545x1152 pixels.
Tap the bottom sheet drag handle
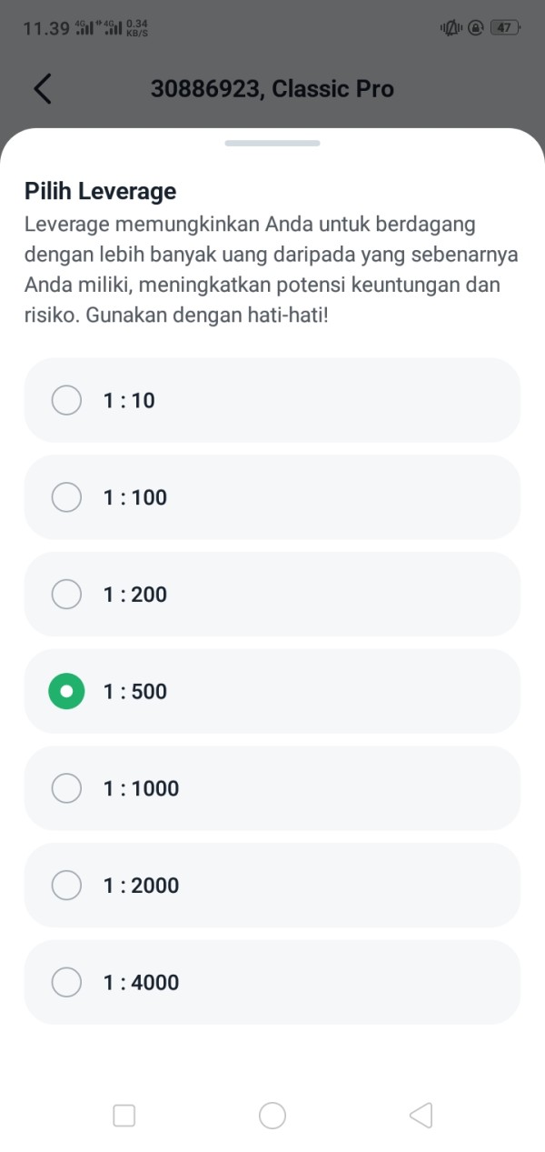point(272,143)
